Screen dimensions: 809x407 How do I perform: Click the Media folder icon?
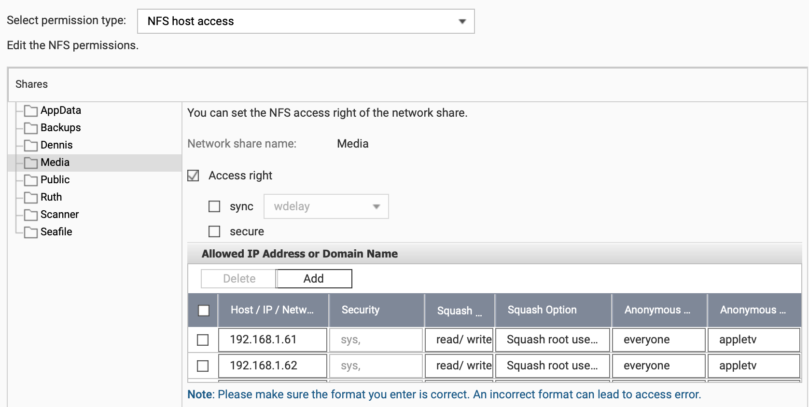click(31, 163)
